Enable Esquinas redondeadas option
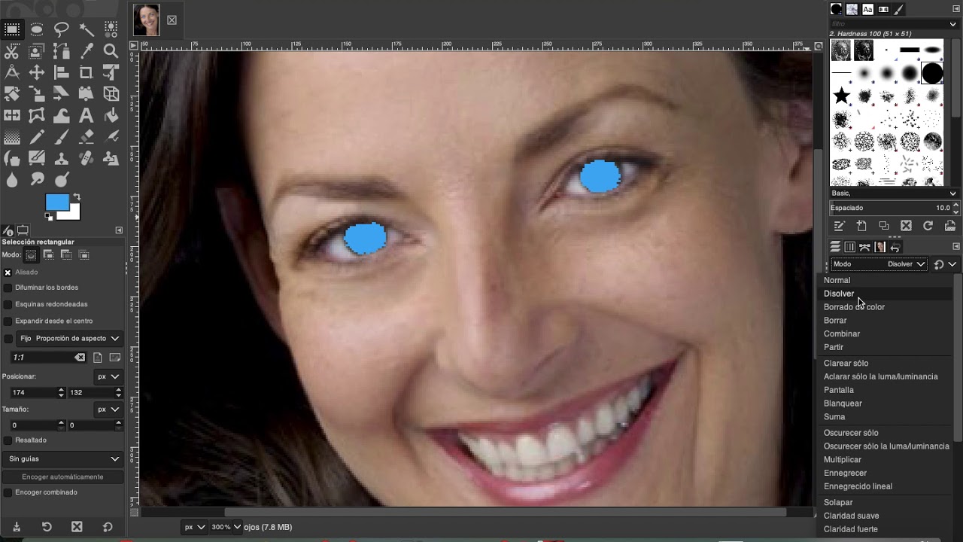This screenshot has width=963, height=542. pos(8,304)
